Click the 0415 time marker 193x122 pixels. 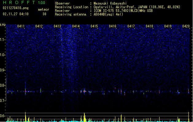click(94, 26)
